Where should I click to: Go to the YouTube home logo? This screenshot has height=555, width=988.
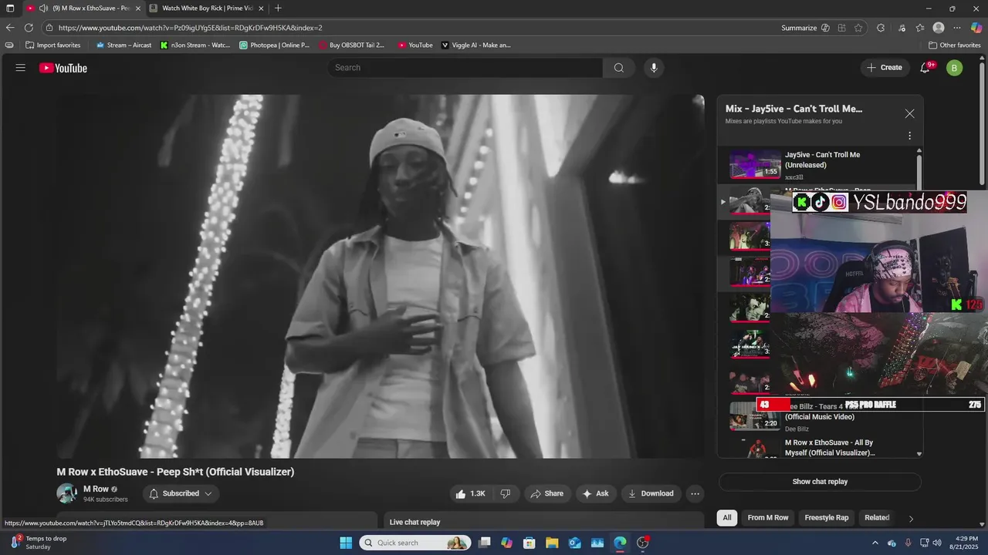pyautogui.click(x=63, y=68)
